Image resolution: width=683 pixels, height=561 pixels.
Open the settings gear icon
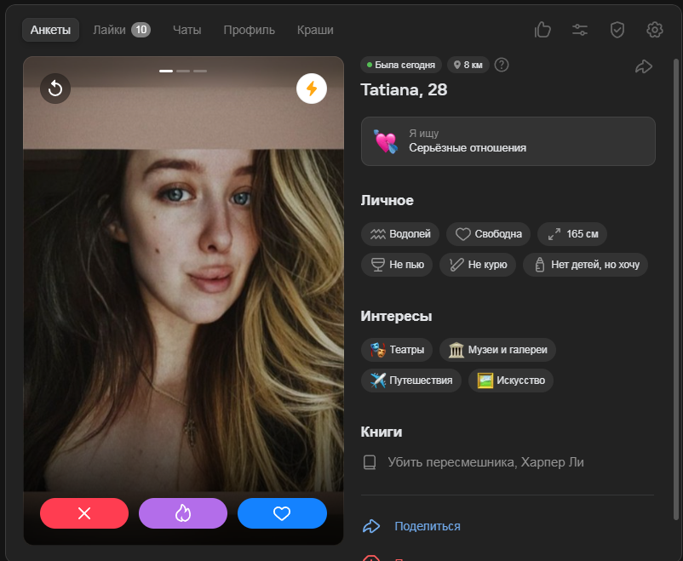pos(655,30)
